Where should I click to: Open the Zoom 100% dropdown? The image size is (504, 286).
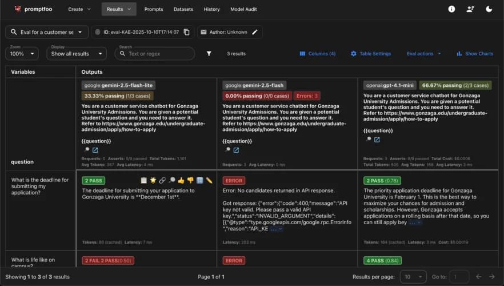22,54
